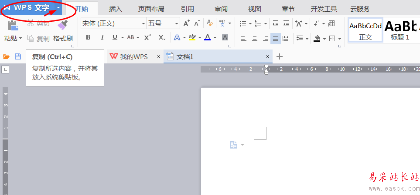Toggle bold formatting

[x=88, y=37]
